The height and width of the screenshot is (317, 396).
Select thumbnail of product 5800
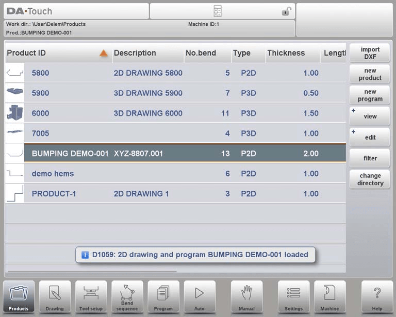[14, 73]
